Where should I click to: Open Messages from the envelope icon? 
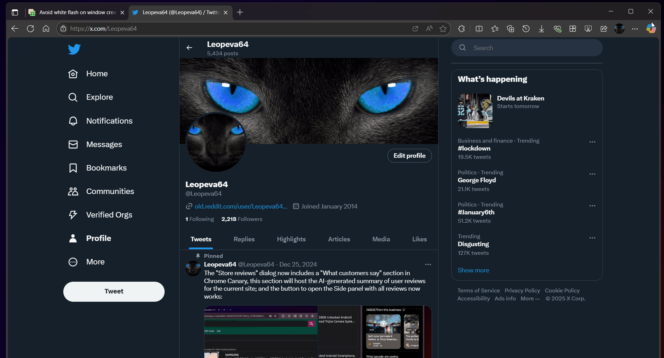(73, 144)
